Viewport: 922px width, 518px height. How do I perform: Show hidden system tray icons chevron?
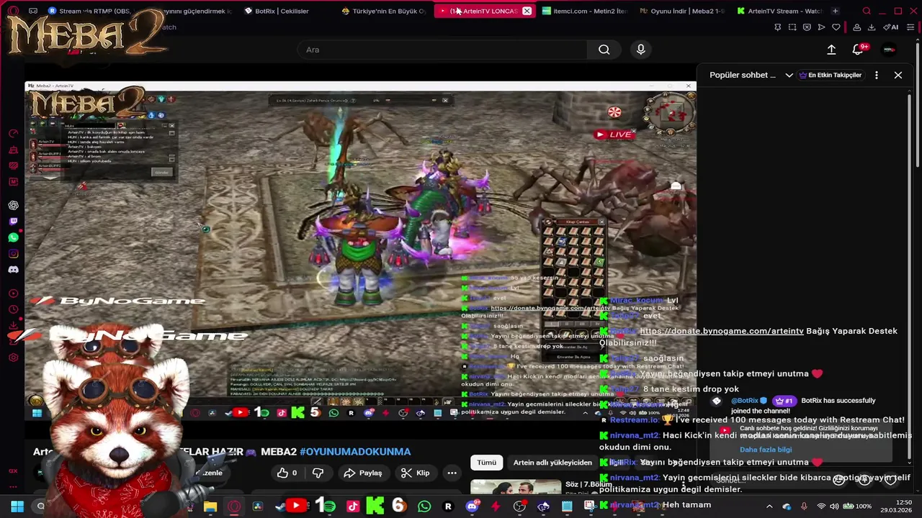769,506
